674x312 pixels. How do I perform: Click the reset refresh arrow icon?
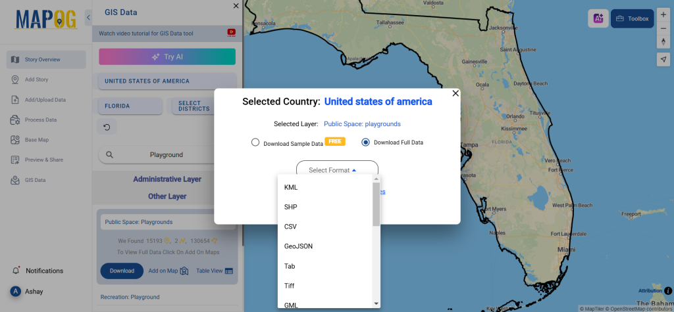pos(107,127)
